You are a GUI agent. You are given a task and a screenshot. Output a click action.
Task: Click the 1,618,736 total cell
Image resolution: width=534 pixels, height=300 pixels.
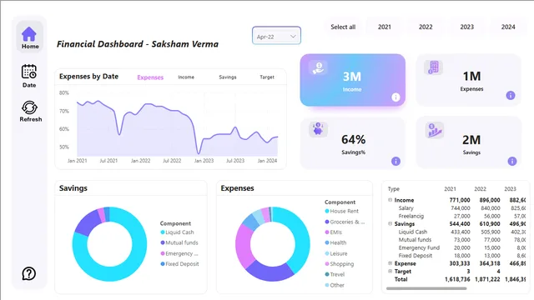coord(457,279)
